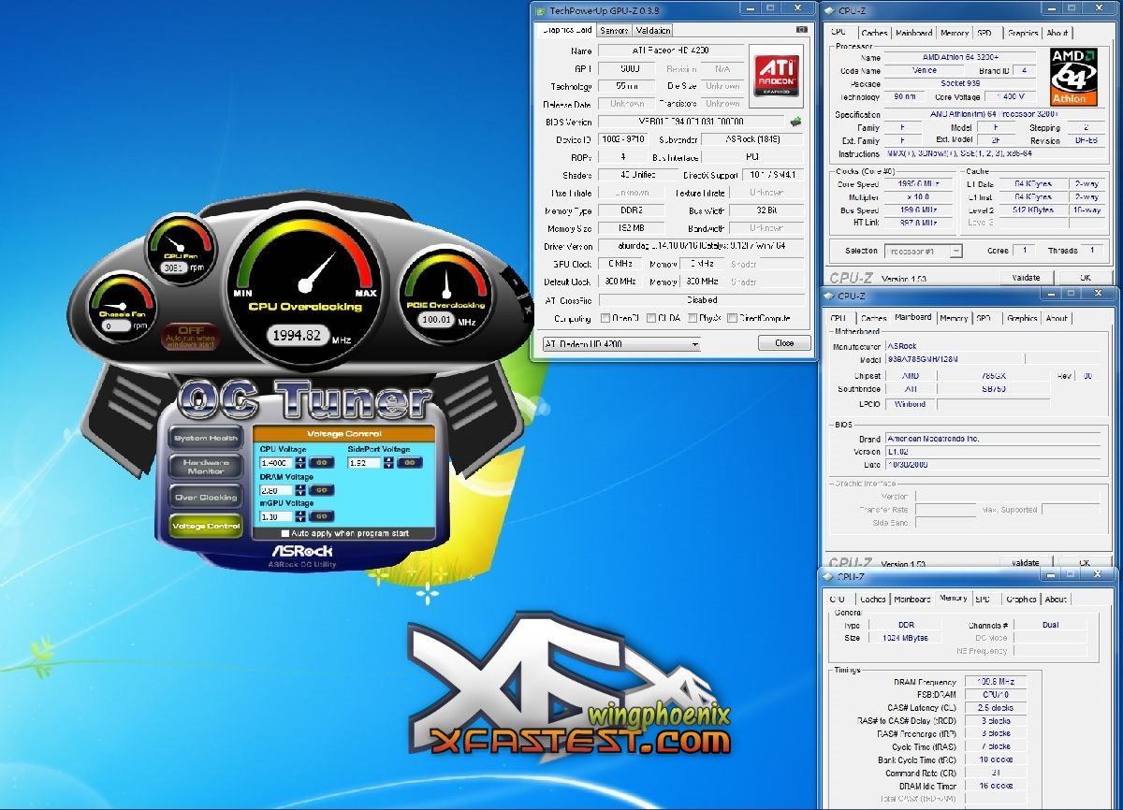The height and width of the screenshot is (810, 1123).
Task: Click OK in the top CPU-Z window
Action: tap(1085, 278)
